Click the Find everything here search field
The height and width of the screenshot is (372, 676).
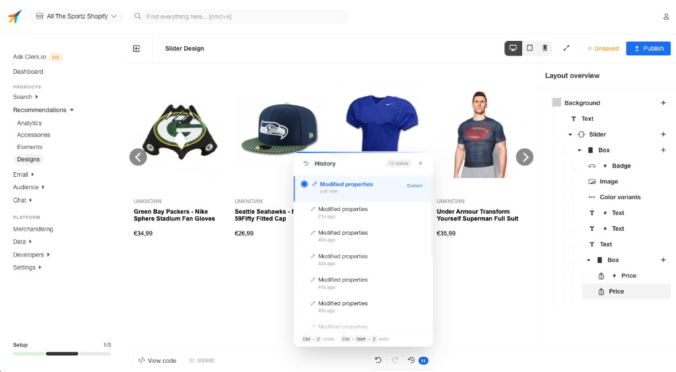click(x=240, y=16)
